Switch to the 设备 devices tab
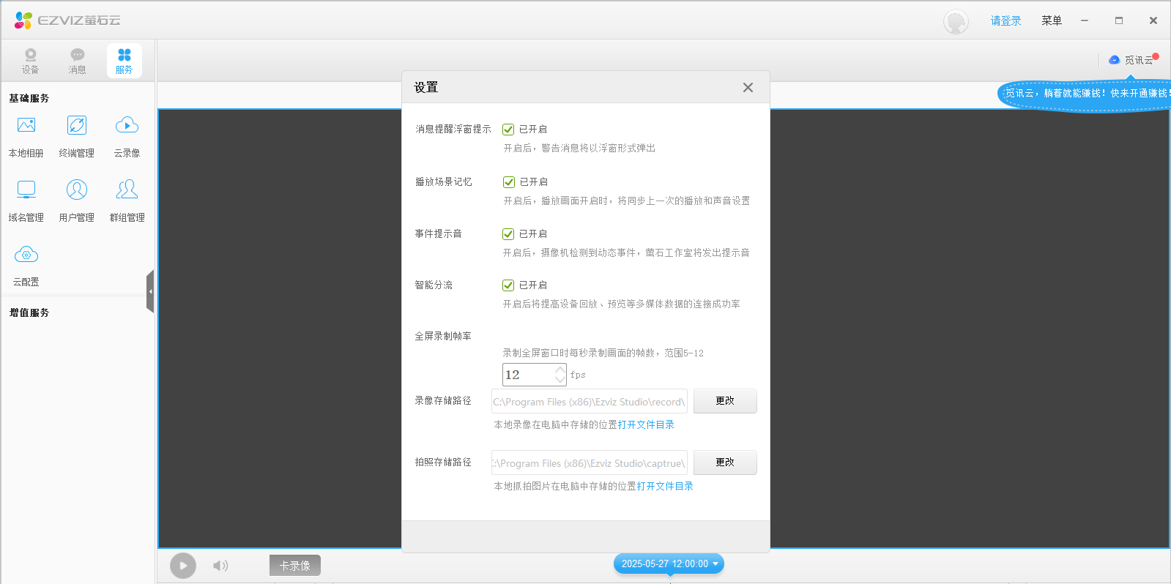Viewport: 1171px width, 584px height. pos(30,61)
